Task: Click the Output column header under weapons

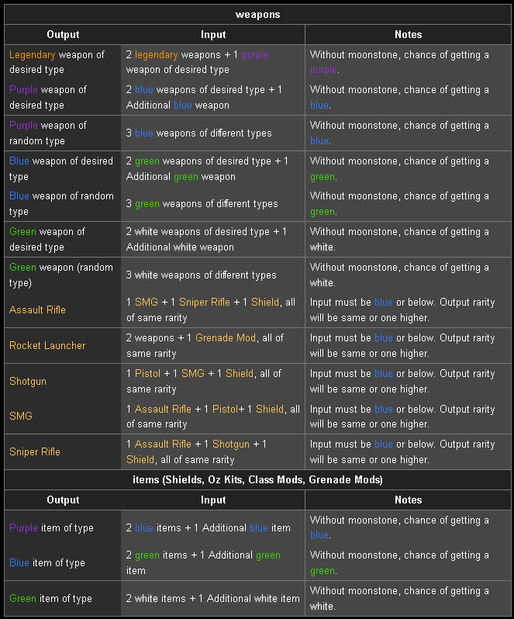Action: (63, 35)
